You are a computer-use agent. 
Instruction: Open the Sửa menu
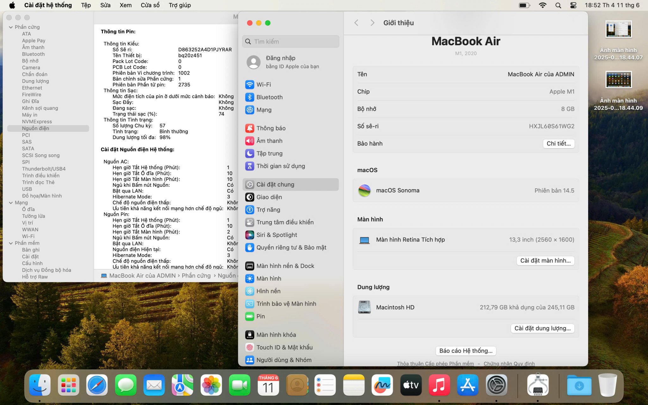(105, 5)
